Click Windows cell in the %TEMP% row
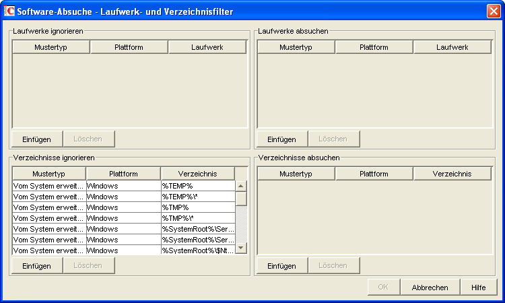The height and width of the screenshot is (303, 505). click(123, 186)
